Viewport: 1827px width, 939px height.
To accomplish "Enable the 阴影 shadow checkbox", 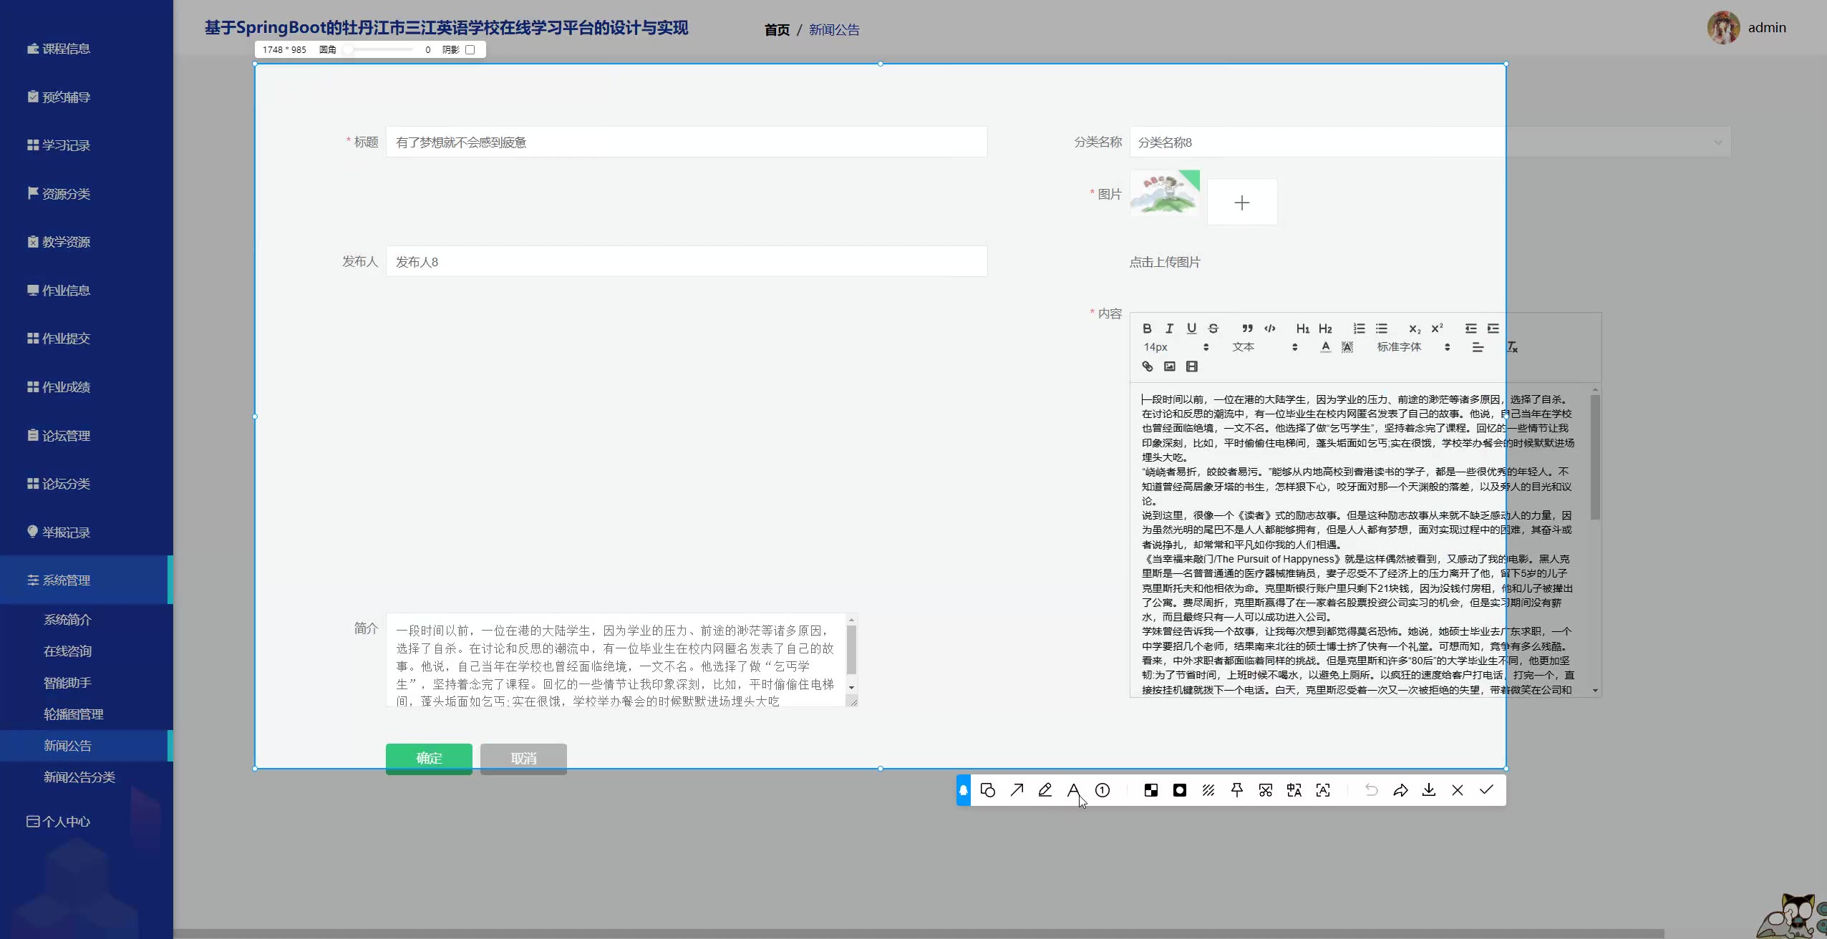I will click(x=470, y=50).
